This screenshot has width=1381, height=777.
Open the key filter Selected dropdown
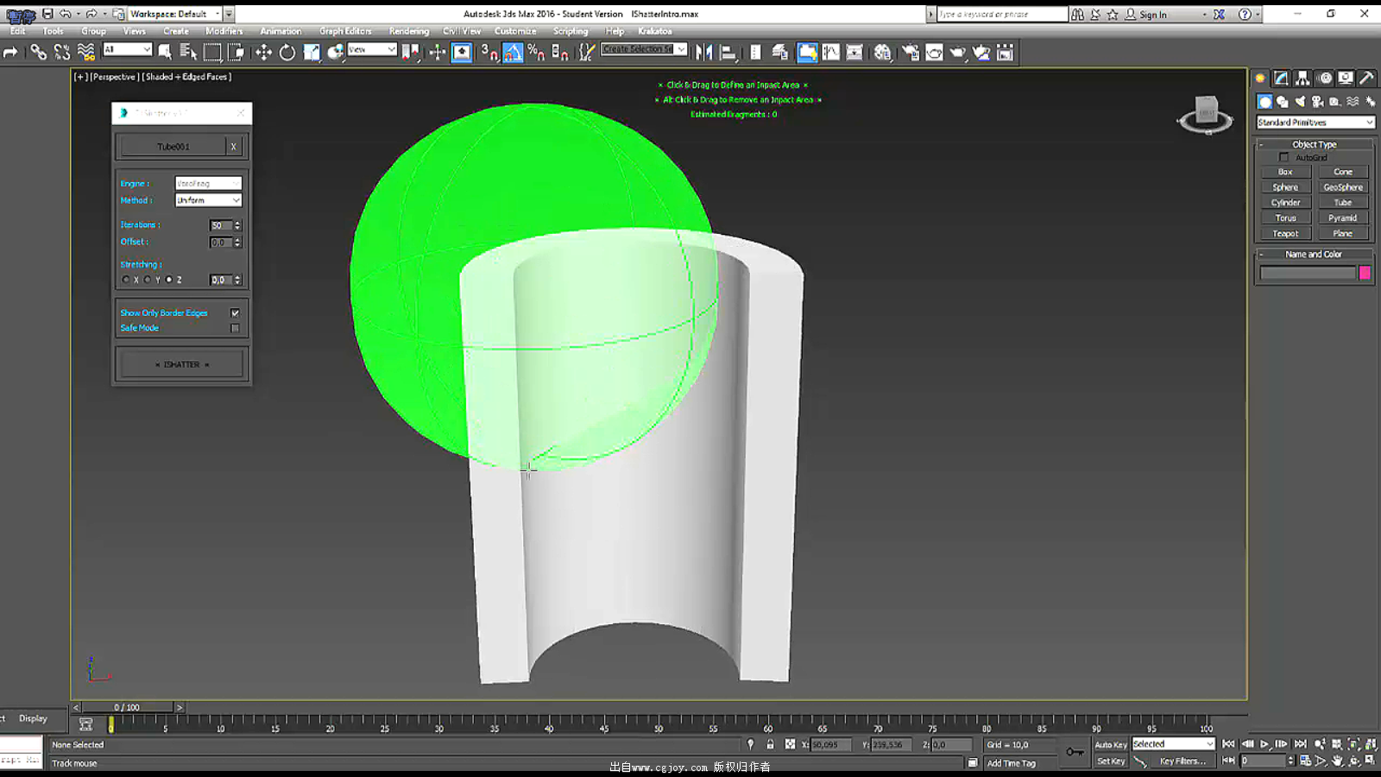point(1173,744)
